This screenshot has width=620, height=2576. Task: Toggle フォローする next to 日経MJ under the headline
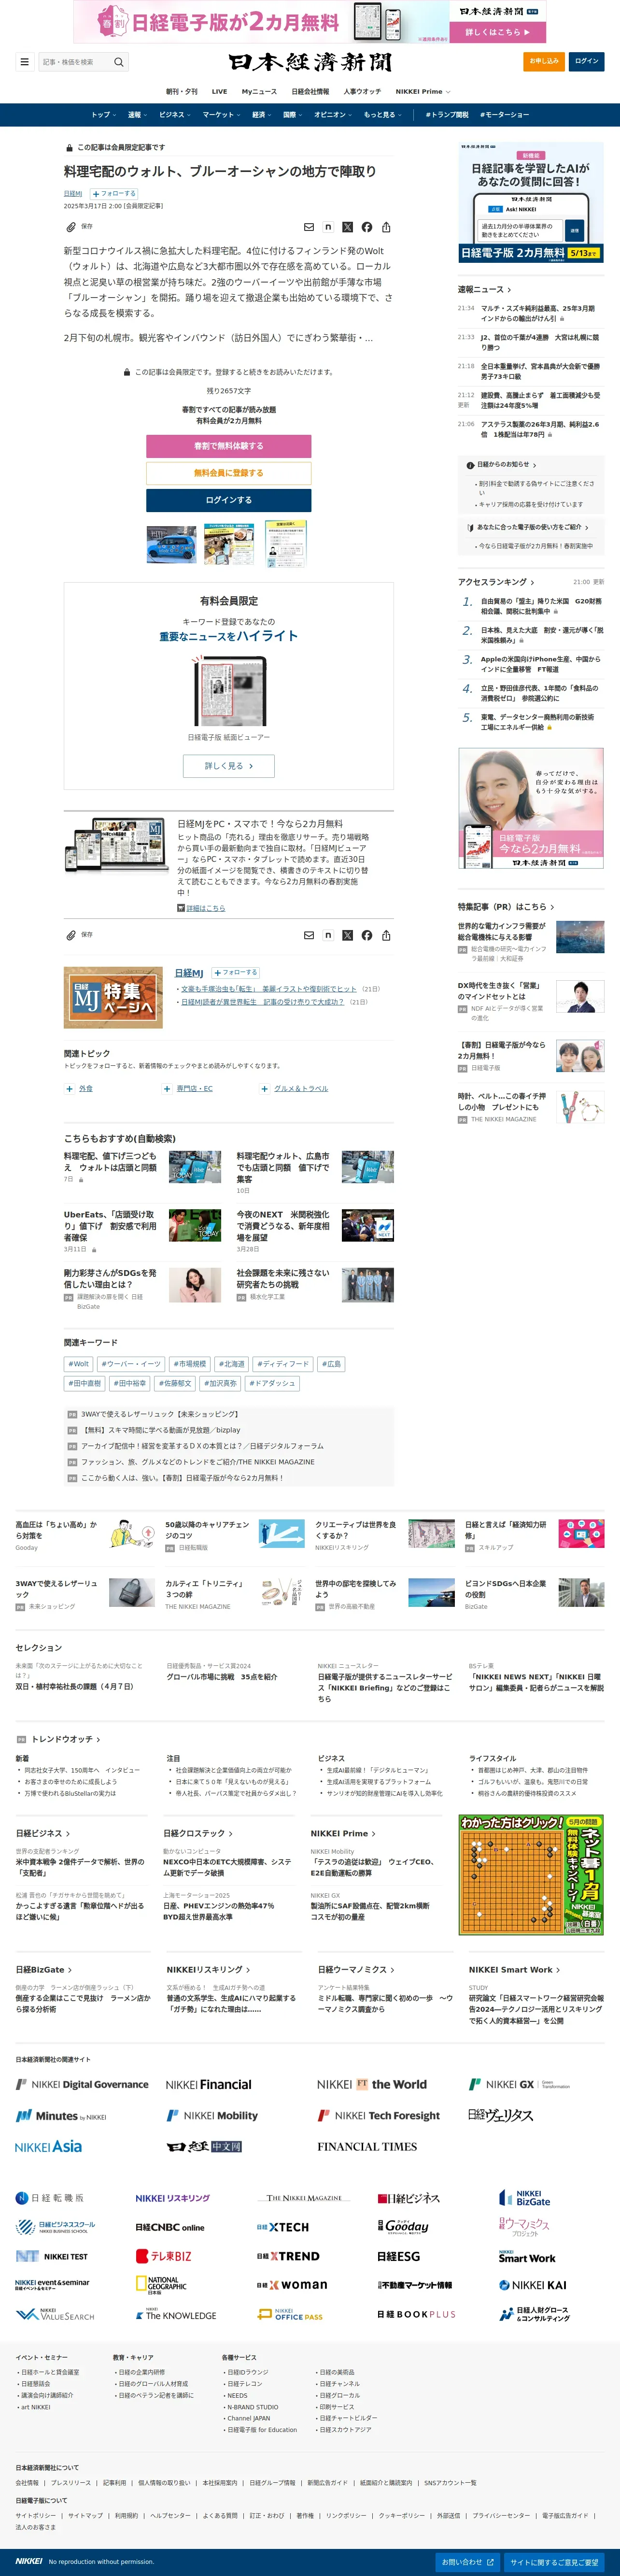click(x=114, y=194)
